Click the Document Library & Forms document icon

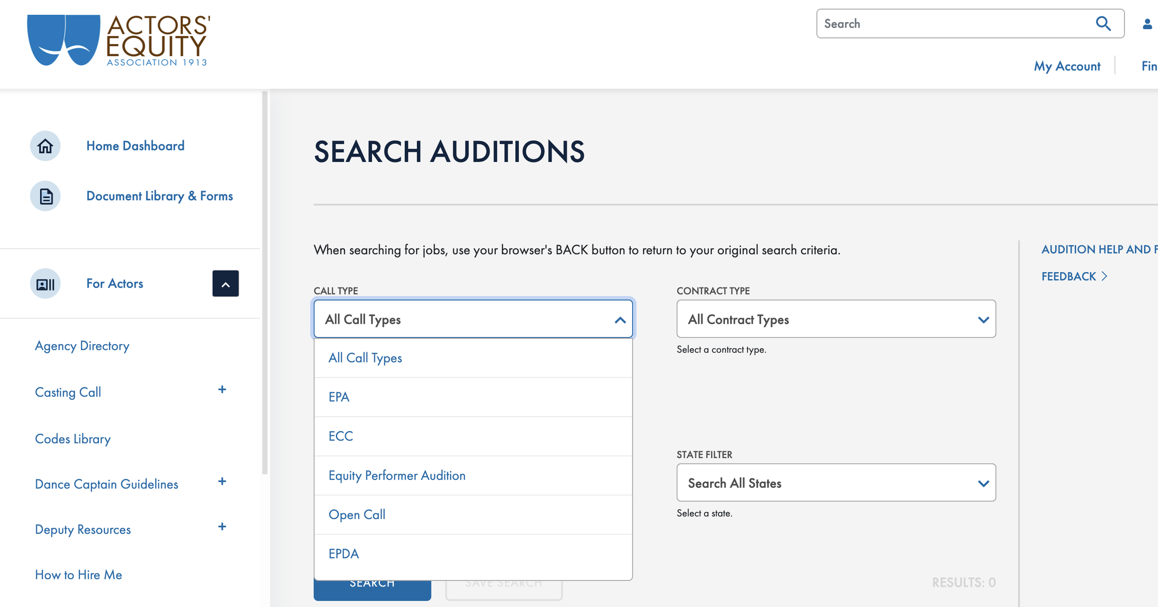pyautogui.click(x=45, y=196)
